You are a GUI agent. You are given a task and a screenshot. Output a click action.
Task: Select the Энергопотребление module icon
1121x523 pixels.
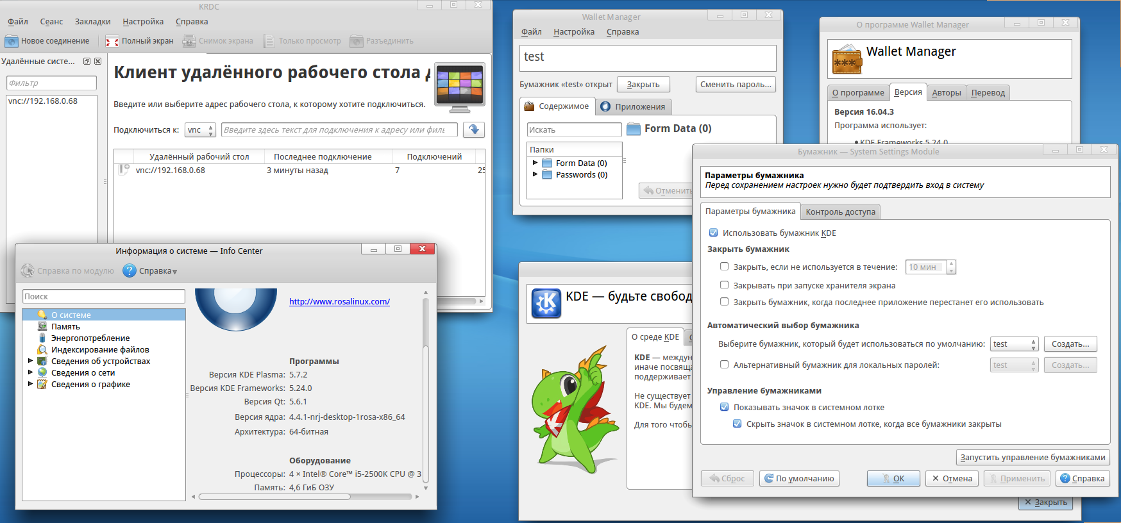coord(42,338)
